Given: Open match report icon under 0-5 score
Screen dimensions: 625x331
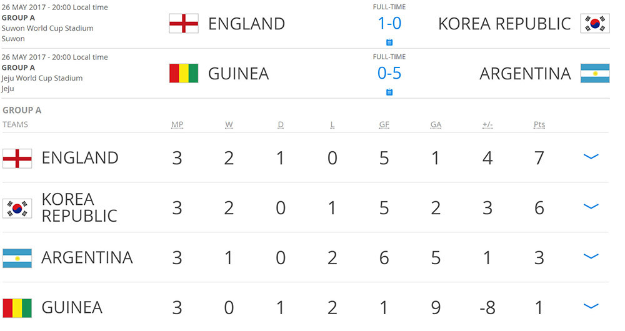Looking at the screenshot, I should coord(389,92).
